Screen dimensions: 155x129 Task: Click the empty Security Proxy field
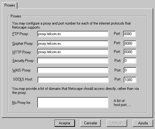pos(73,61)
